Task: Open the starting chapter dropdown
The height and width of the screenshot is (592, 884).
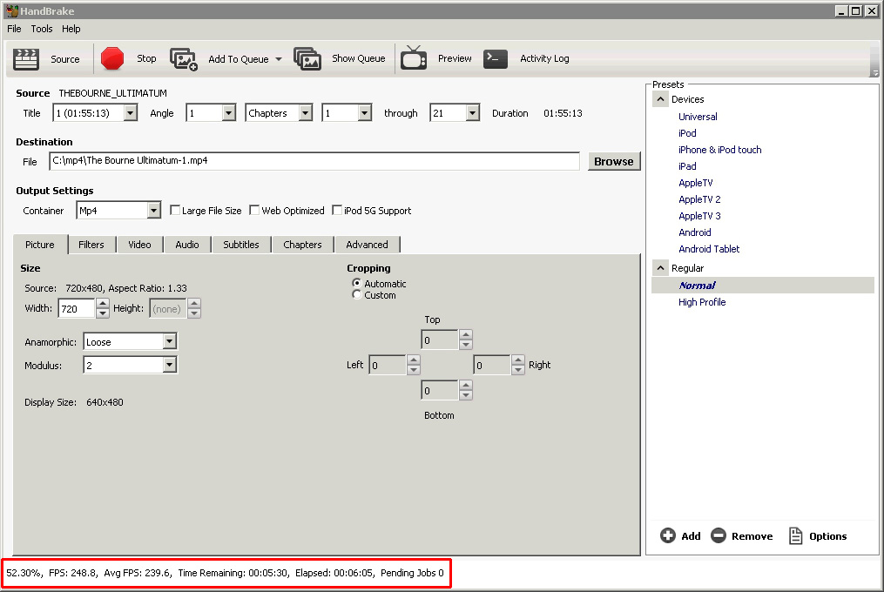Action: pos(364,113)
